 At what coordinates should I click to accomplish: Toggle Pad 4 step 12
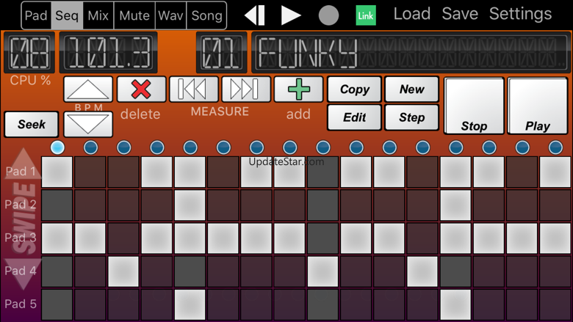pyautogui.click(x=422, y=271)
